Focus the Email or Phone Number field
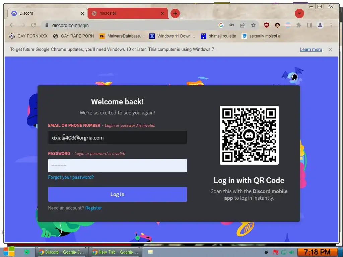The image size is (343, 257). [118, 138]
